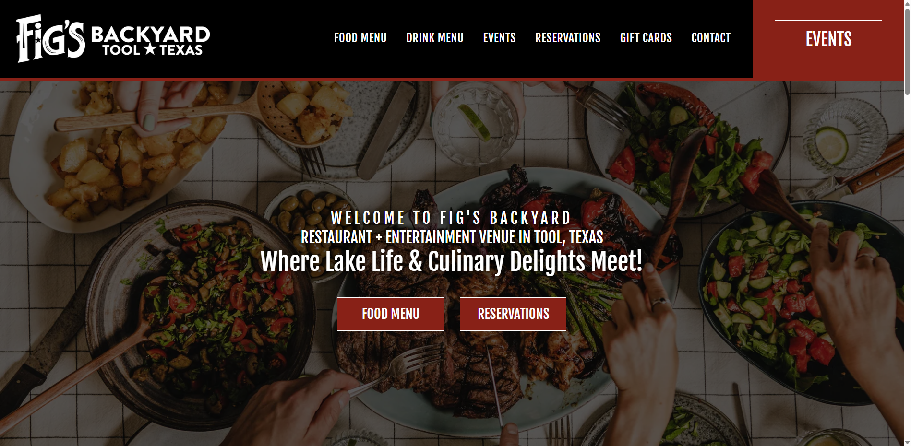Click the page scrollbar down arrow
The height and width of the screenshot is (446, 911).
click(907, 442)
